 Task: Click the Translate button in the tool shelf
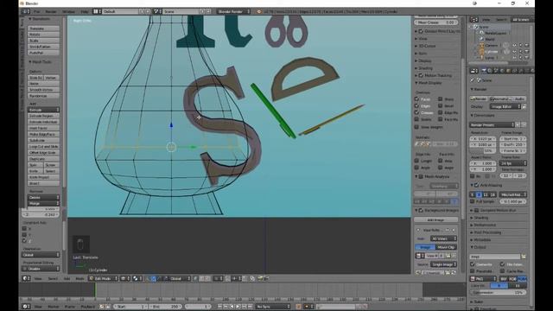[43, 29]
